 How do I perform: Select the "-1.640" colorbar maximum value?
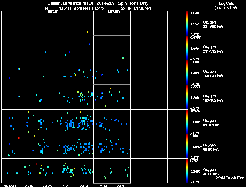[194, 13]
